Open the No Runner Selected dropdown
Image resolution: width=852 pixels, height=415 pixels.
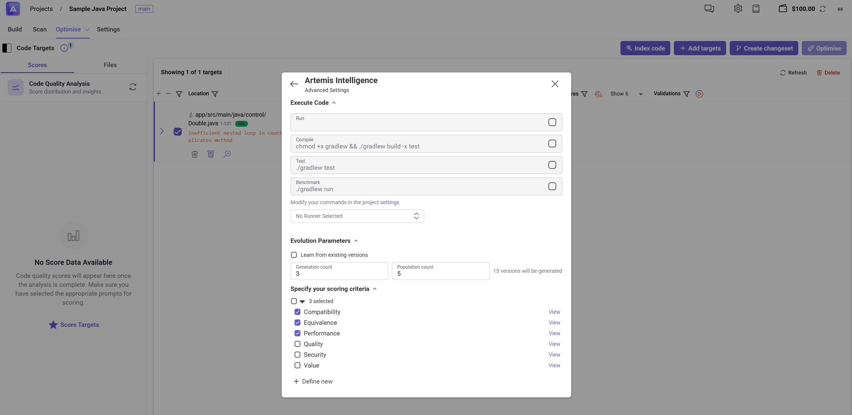click(x=357, y=216)
